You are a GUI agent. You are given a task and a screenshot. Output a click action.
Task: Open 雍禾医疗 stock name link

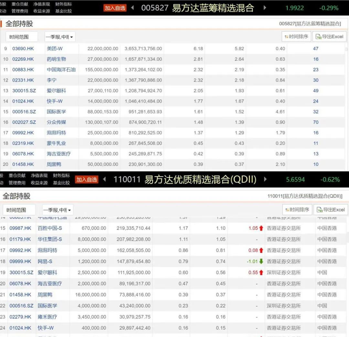click(x=47, y=317)
